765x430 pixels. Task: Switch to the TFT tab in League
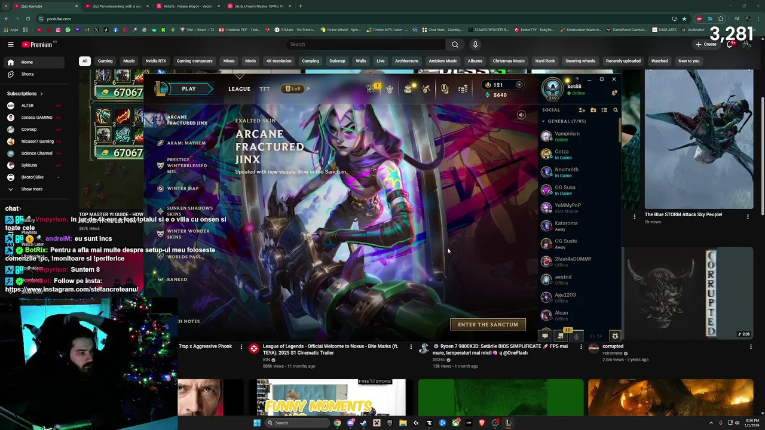(265, 89)
